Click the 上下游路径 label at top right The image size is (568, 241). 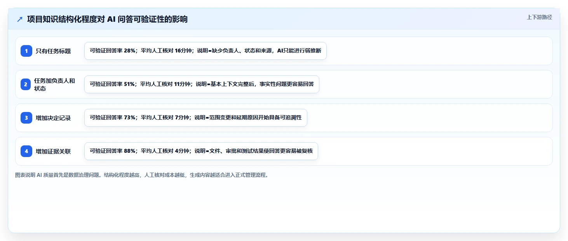pos(539,17)
